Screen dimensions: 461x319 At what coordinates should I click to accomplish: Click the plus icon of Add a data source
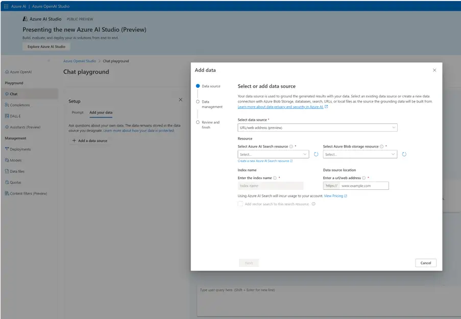[x=74, y=140]
